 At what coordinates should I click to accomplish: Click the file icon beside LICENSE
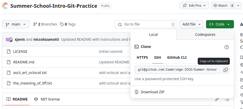click(9, 52)
